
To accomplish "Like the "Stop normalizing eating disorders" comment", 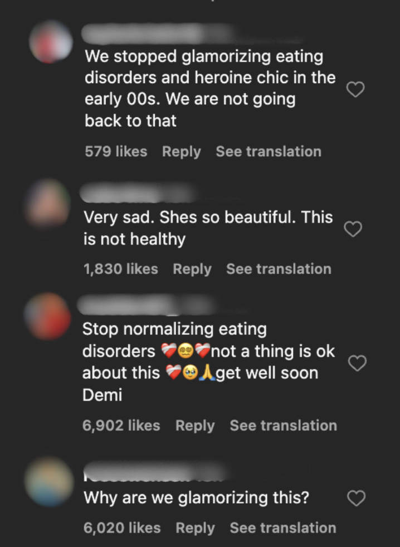I will click(x=357, y=363).
